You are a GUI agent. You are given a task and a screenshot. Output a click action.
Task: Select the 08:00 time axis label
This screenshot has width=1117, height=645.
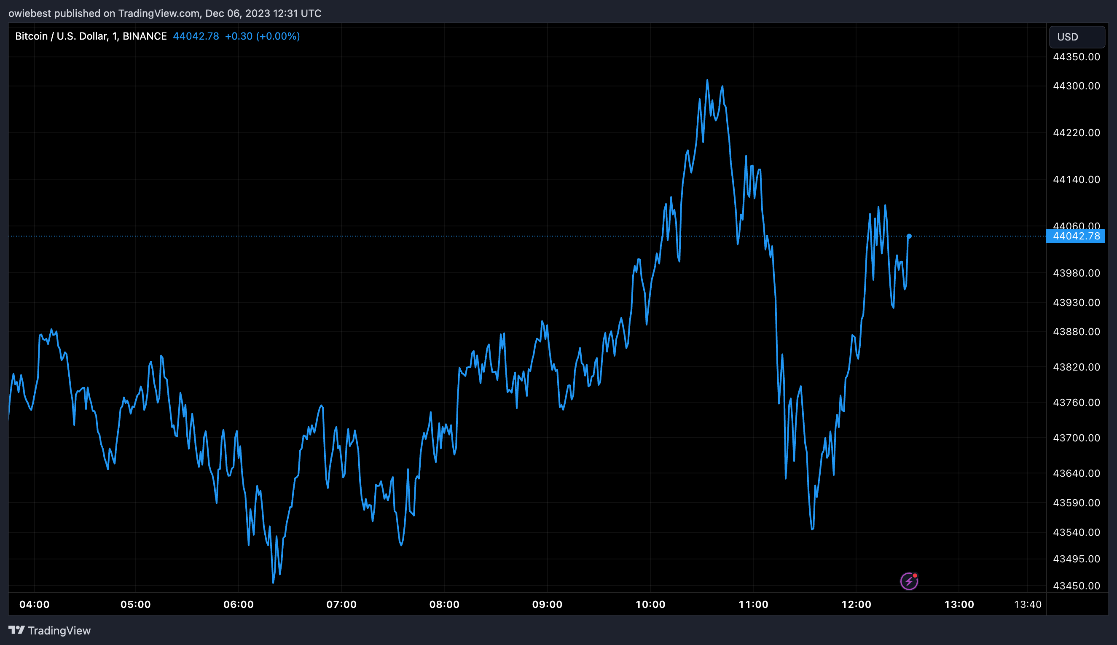pos(444,604)
